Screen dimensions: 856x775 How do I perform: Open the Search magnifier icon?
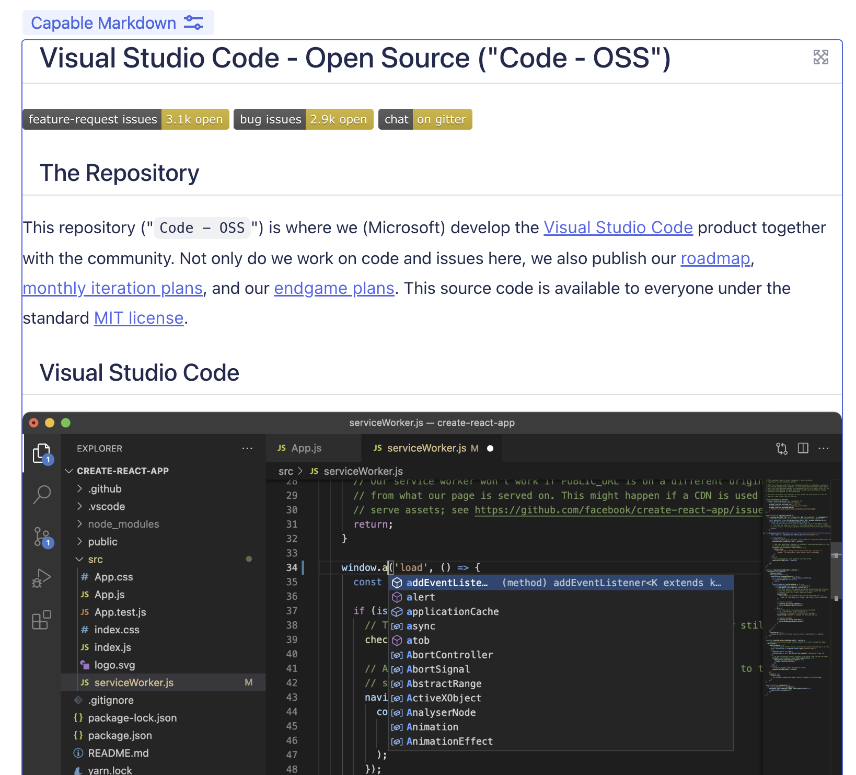tap(42, 494)
